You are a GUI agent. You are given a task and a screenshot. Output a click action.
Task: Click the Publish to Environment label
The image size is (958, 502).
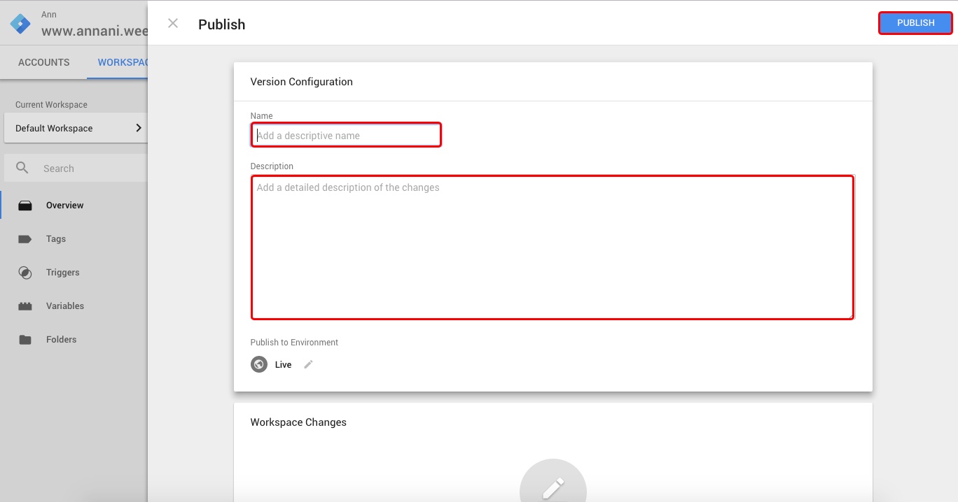click(x=294, y=343)
